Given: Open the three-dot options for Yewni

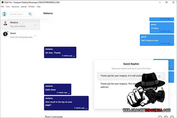Looking at the screenshot, I should [x=35, y=36].
